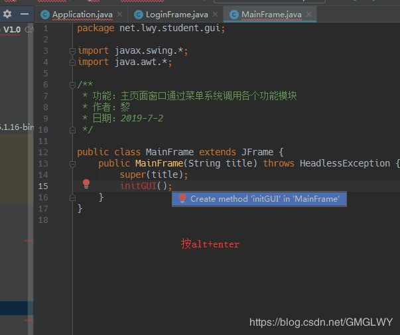Open the project panel settings gear
The image size is (400, 335).
click(x=7, y=14)
